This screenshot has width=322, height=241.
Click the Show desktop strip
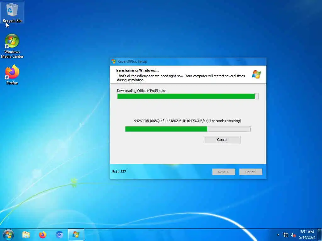point(320,235)
